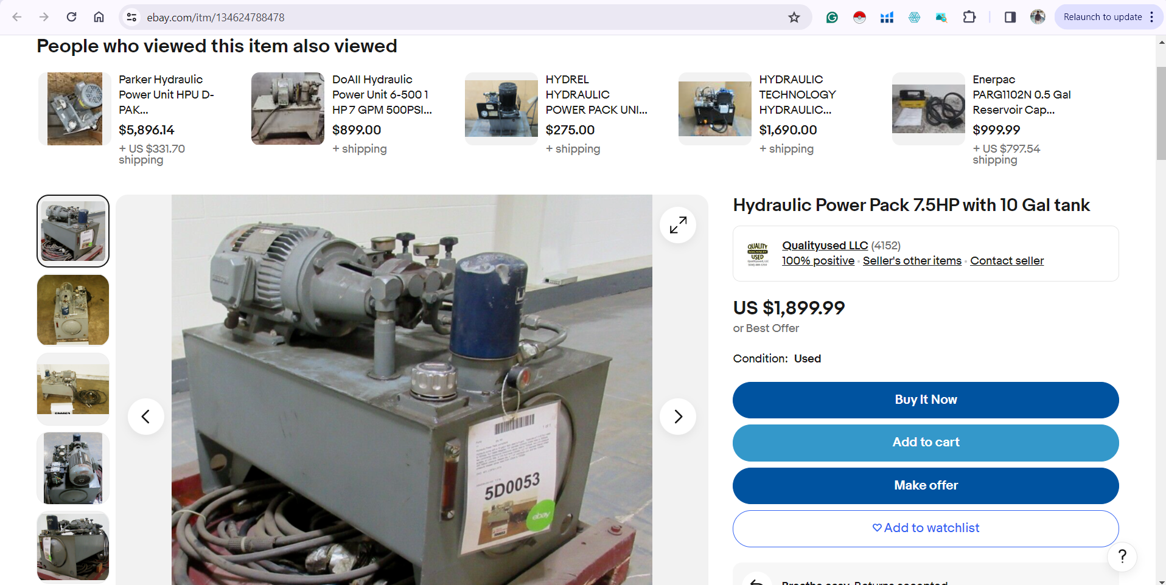Select the third product thumbnail
This screenshot has height=585, width=1166.
pos(73,389)
